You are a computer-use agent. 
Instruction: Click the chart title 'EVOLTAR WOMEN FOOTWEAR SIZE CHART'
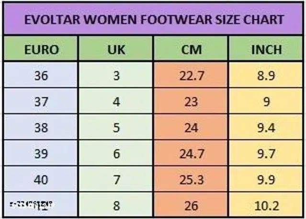tap(153, 20)
